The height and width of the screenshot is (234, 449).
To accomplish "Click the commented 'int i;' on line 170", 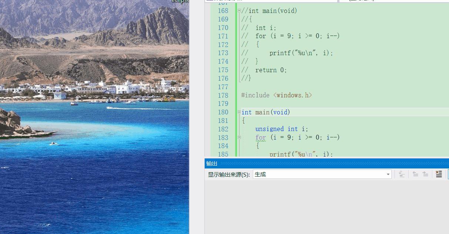I will [266, 28].
